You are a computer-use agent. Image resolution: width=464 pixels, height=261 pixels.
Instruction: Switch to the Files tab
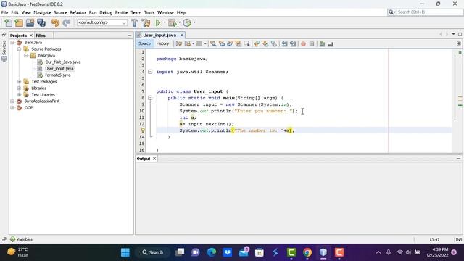point(41,36)
